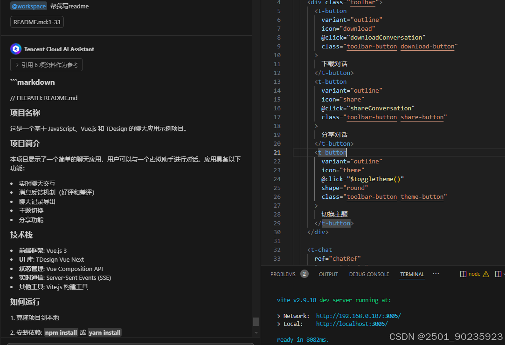Expand the 引用 6 项资料作为参考 references chevron
This screenshot has height=345, width=505.
tap(17, 65)
